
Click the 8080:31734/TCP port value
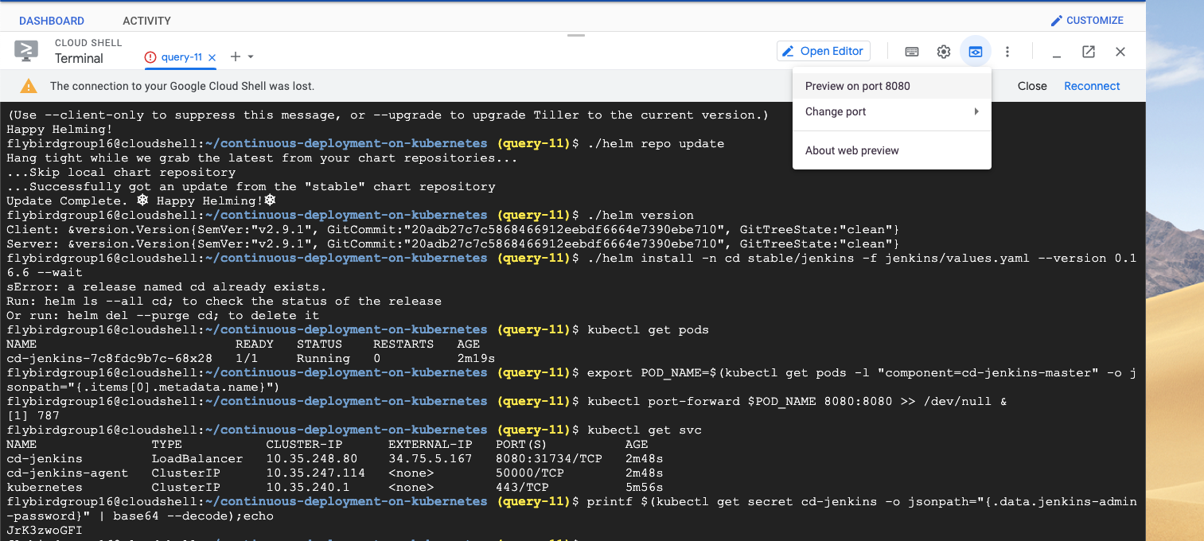click(548, 458)
